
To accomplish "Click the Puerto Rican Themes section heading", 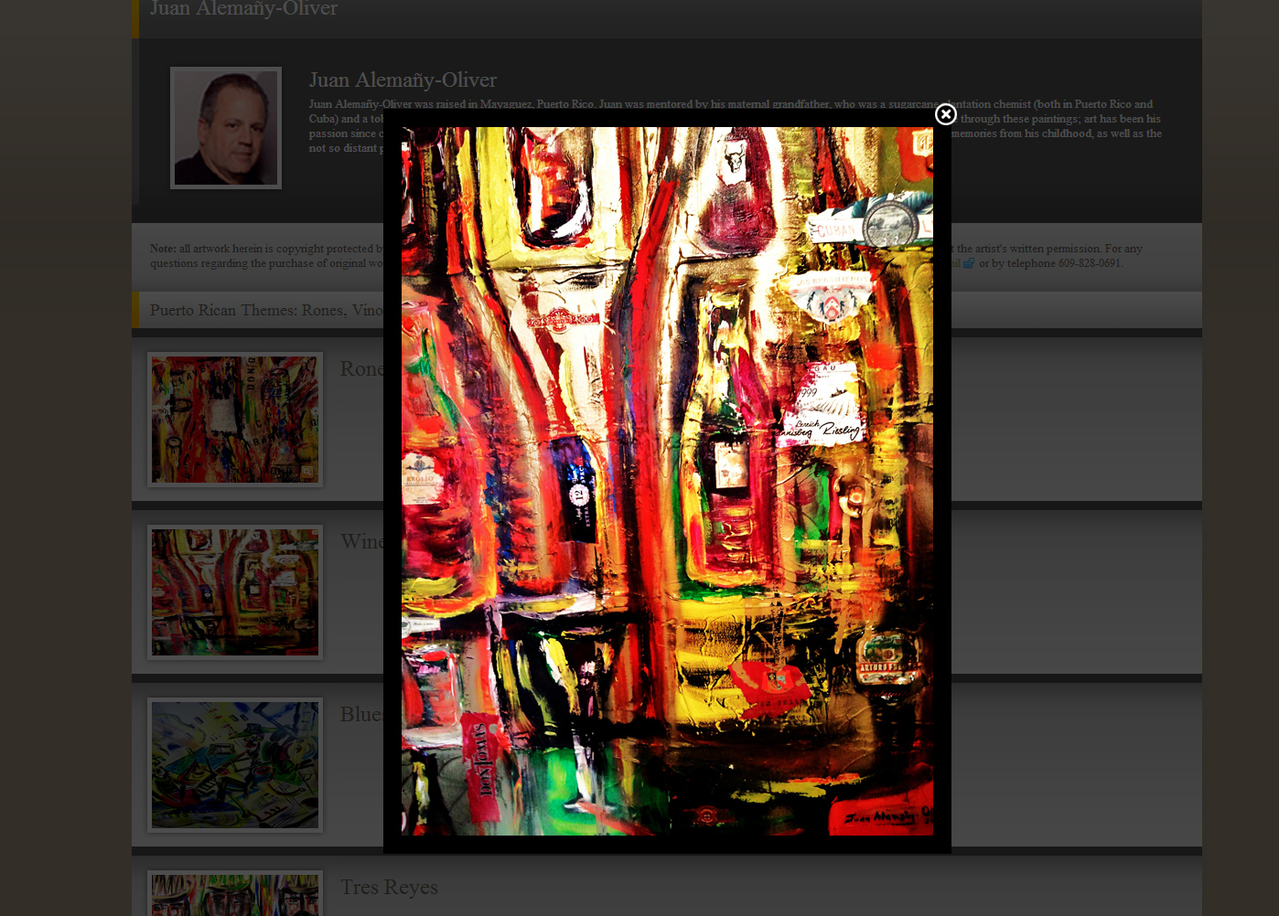I will pos(265,311).
